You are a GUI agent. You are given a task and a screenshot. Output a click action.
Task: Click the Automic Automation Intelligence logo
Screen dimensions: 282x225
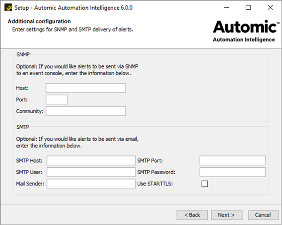[x=246, y=31]
